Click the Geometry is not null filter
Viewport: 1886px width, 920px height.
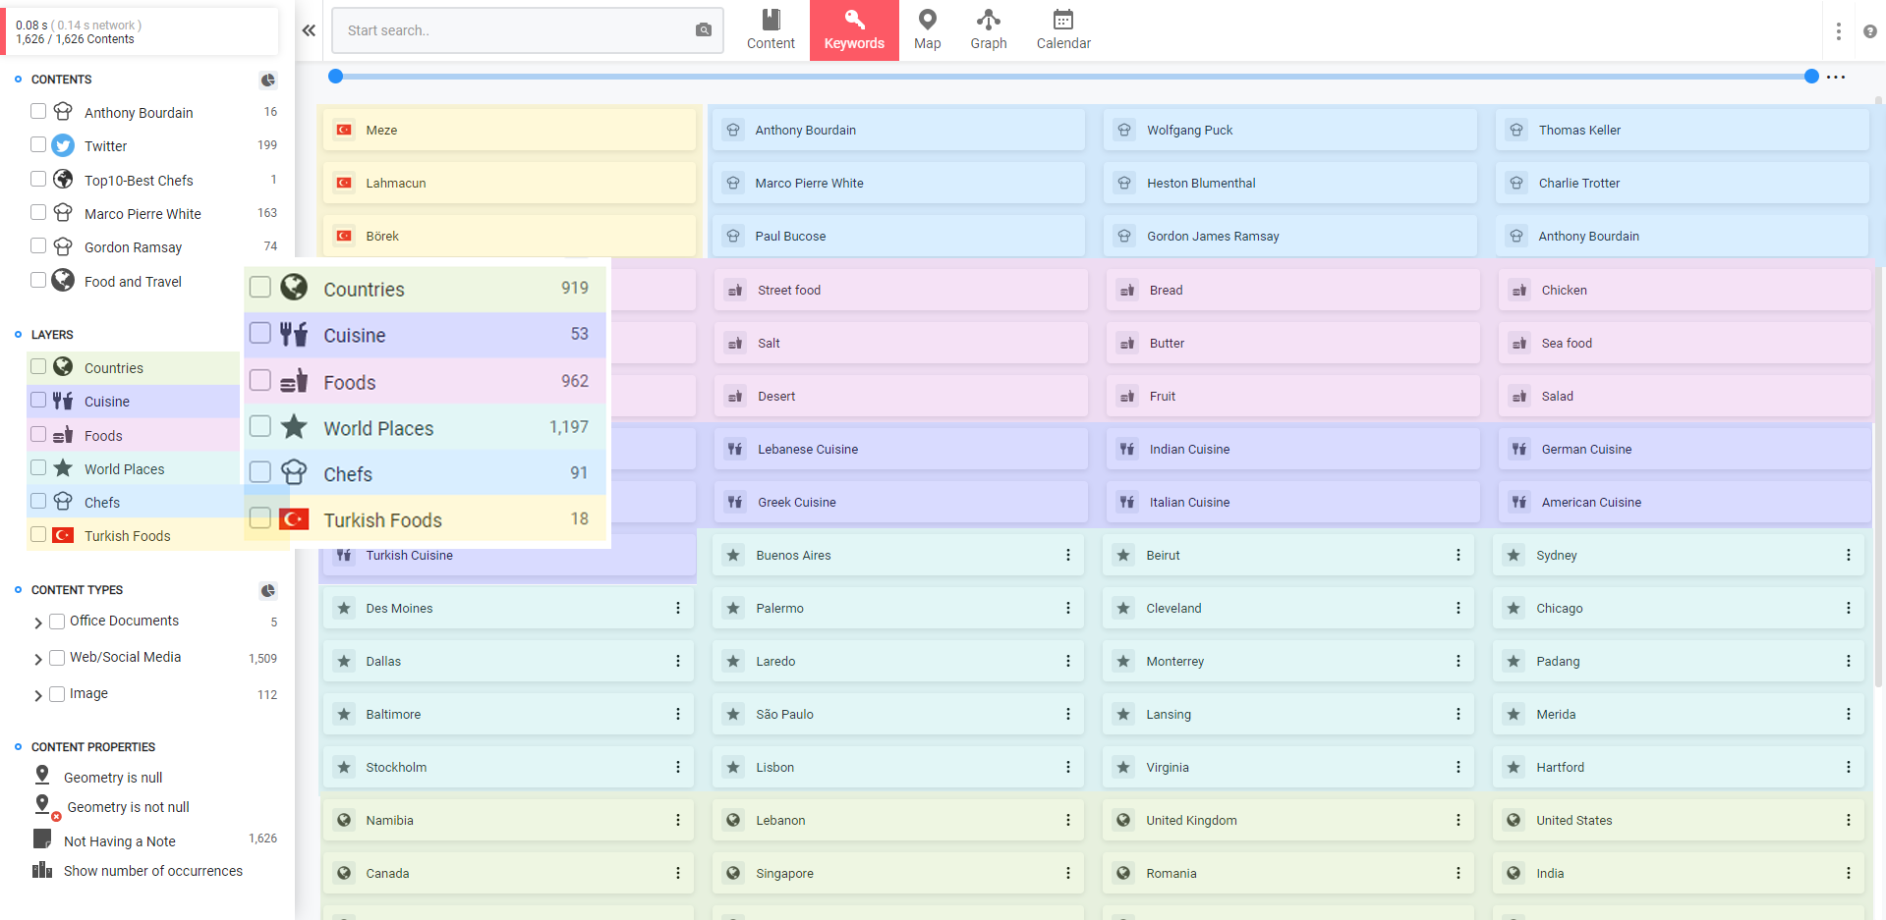pos(129,807)
